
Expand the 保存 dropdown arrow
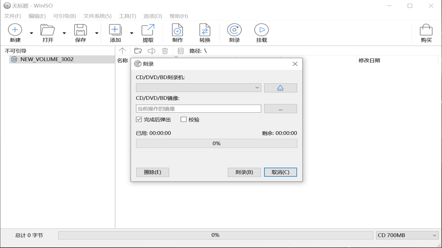click(x=97, y=33)
